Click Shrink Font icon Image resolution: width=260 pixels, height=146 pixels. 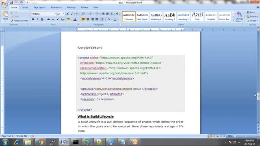coord(72,14)
